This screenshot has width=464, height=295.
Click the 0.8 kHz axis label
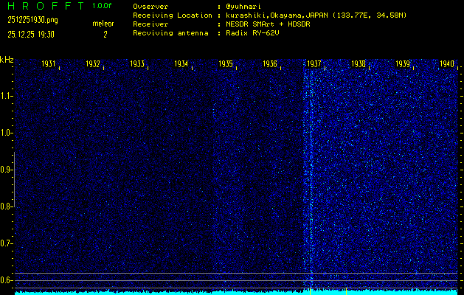pyautogui.click(x=5, y=206)
